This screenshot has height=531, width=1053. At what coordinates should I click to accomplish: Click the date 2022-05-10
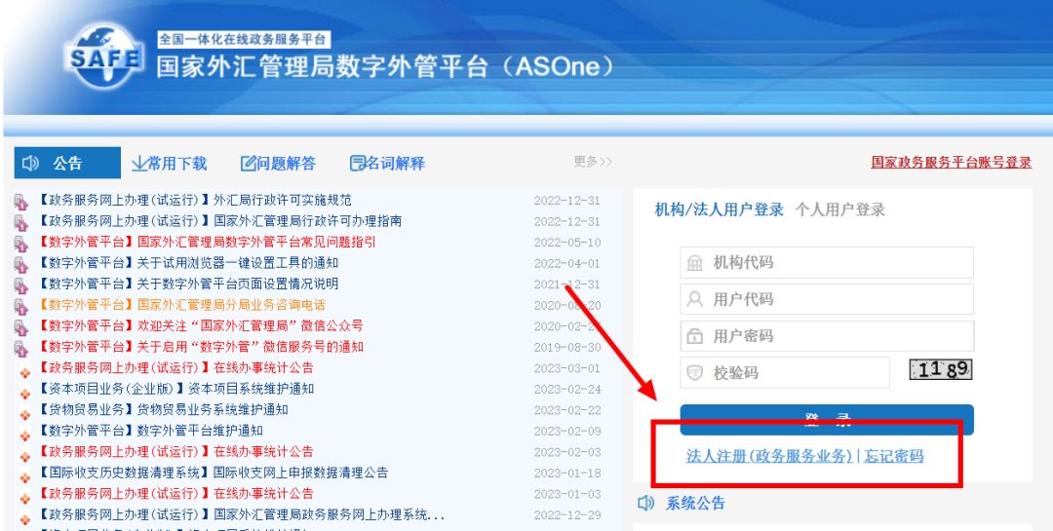[x=567, y=243]
